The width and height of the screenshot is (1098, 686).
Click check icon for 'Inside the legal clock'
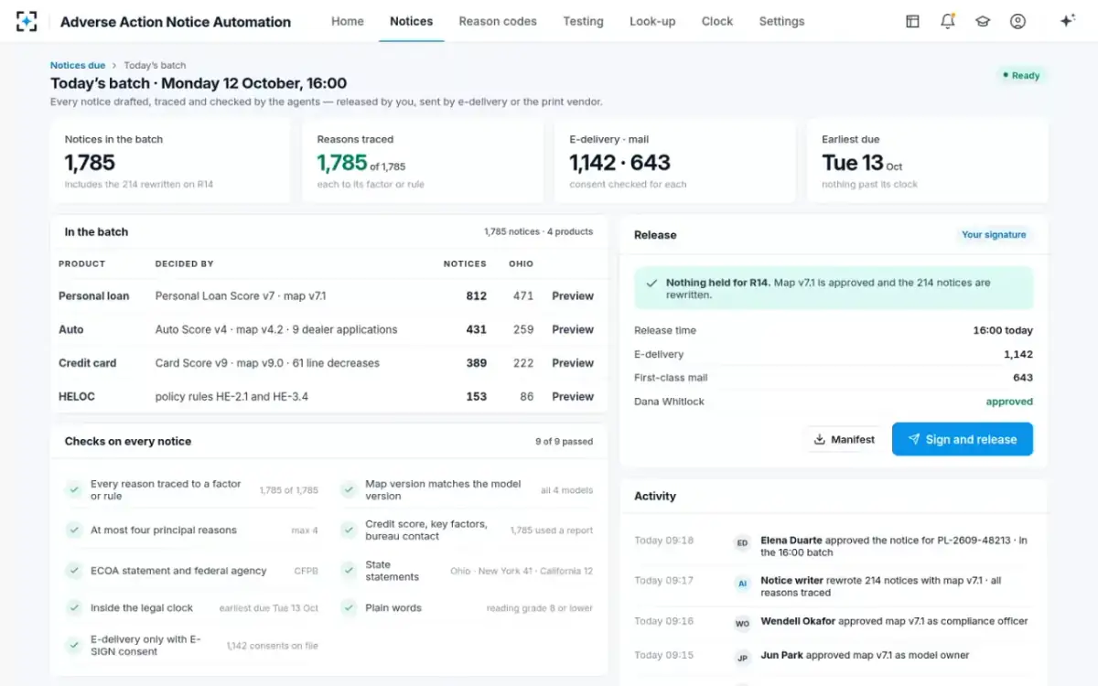coord(74,607)
